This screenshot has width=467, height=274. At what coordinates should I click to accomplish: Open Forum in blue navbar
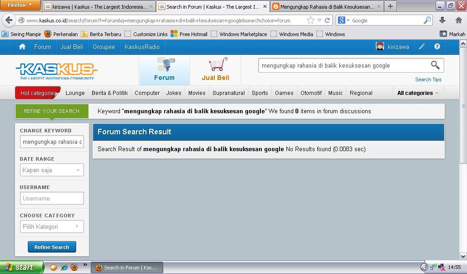(x=42, y=47)
